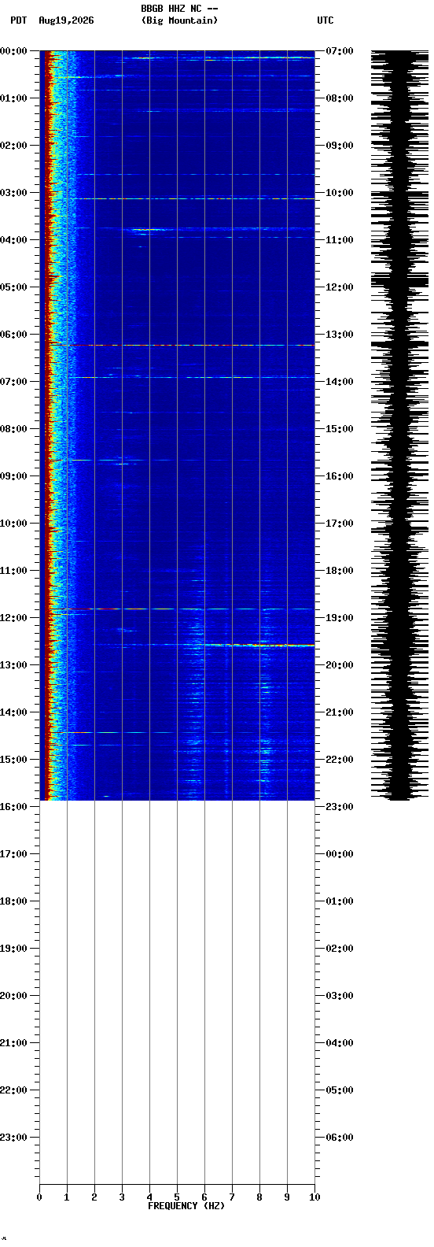Select the 13:00 label on PDT axis

(x=14, y=665)
